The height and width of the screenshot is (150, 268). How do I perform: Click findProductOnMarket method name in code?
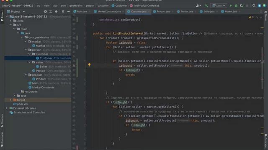point(128,33)
